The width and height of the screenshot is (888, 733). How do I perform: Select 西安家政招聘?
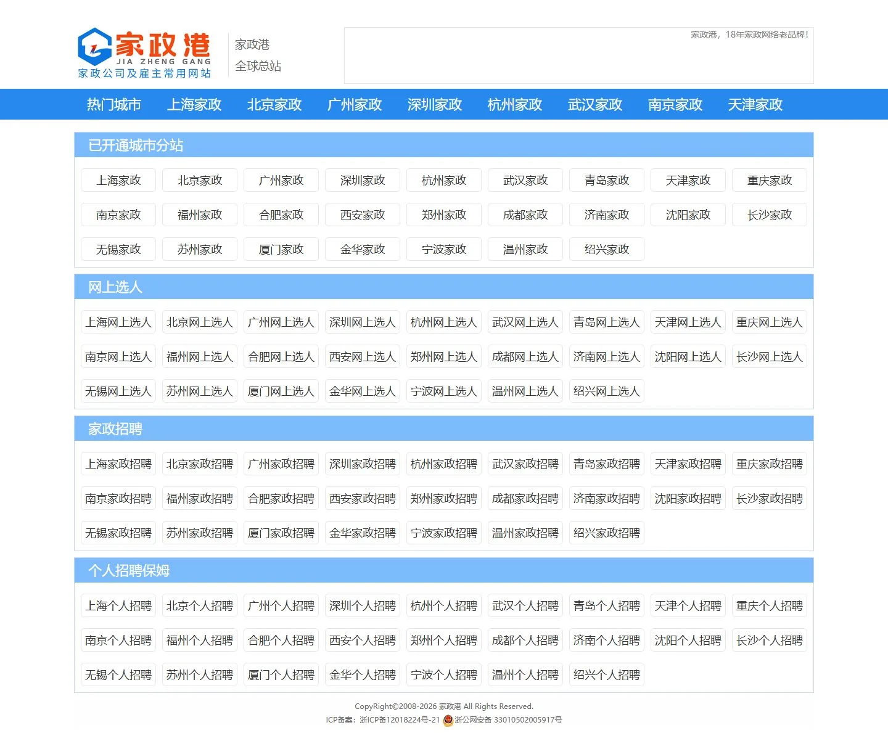click(x=363, y=498)
